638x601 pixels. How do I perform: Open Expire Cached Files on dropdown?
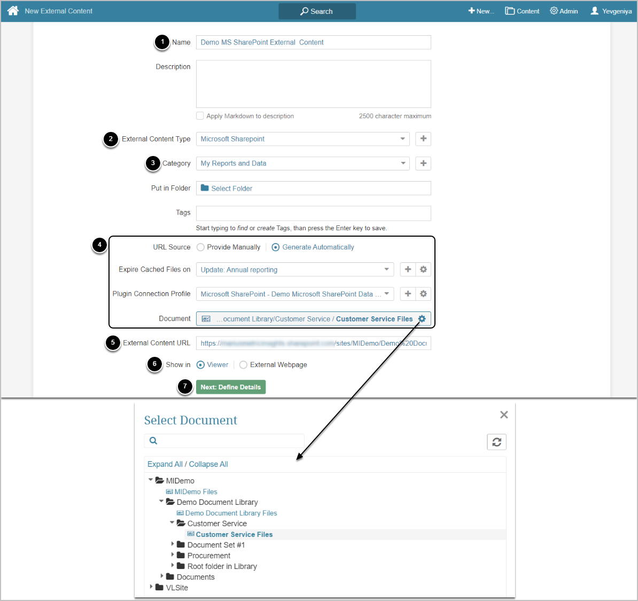point(295,270)
